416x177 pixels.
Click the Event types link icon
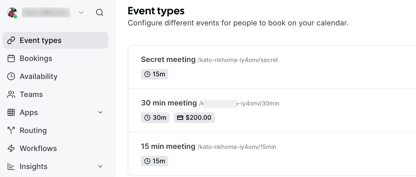(11, 40)
